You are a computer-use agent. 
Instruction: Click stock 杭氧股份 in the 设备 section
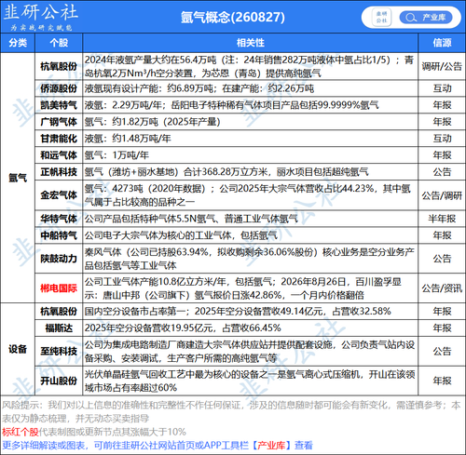pos(59,312)
